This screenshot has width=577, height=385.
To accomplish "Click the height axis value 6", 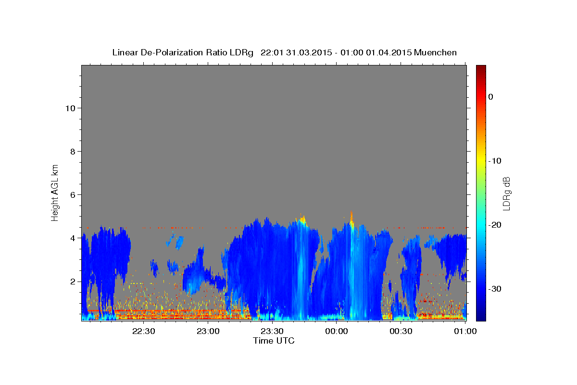I will pos(72,194).
